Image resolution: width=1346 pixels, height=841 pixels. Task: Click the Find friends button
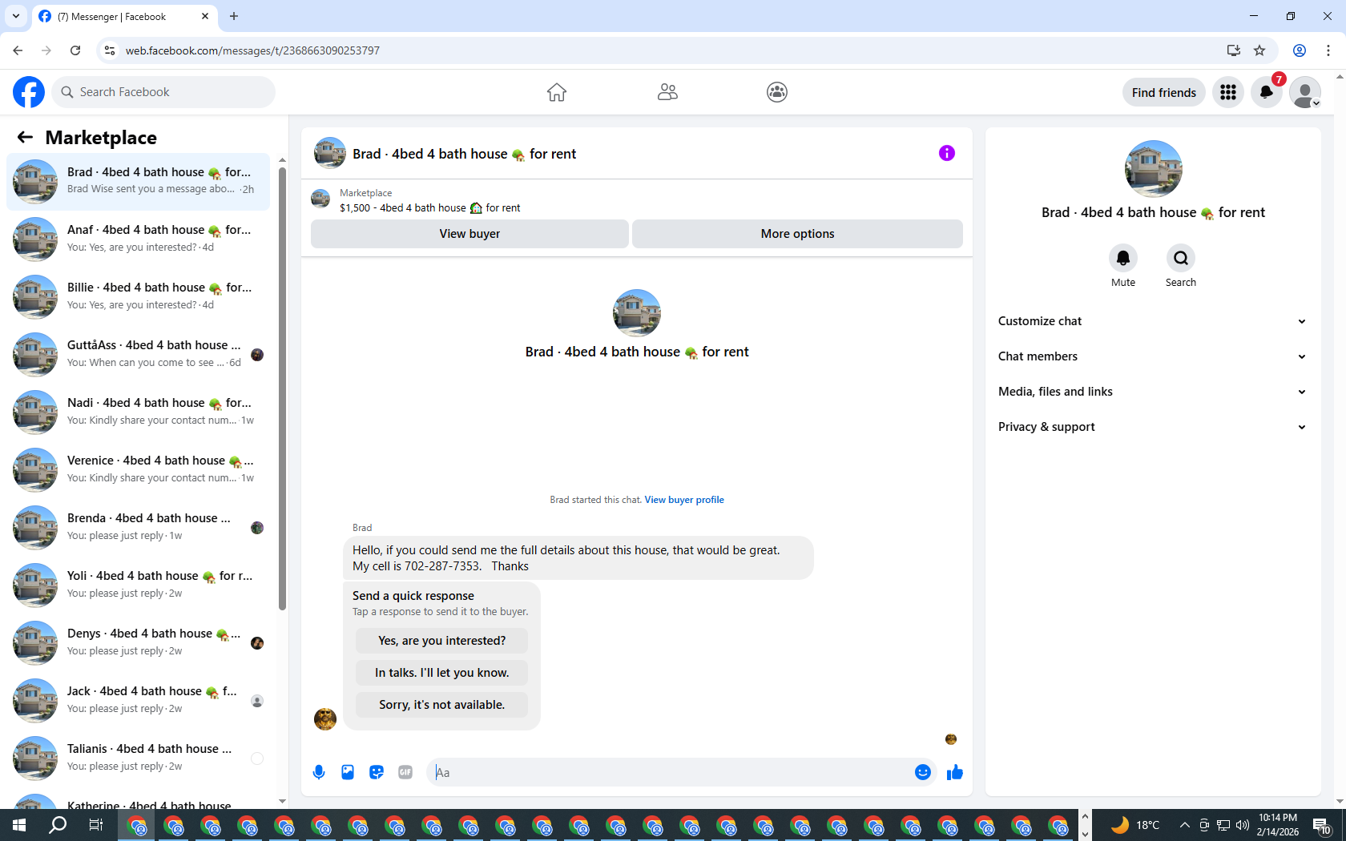point(1164,92)
